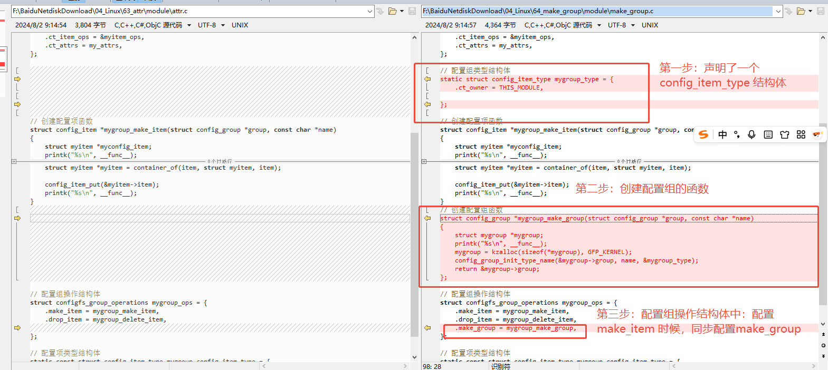The width and height of the screenshot is (828, 370).
Task: Click Sogou input S logo
Action: point(703,134)
